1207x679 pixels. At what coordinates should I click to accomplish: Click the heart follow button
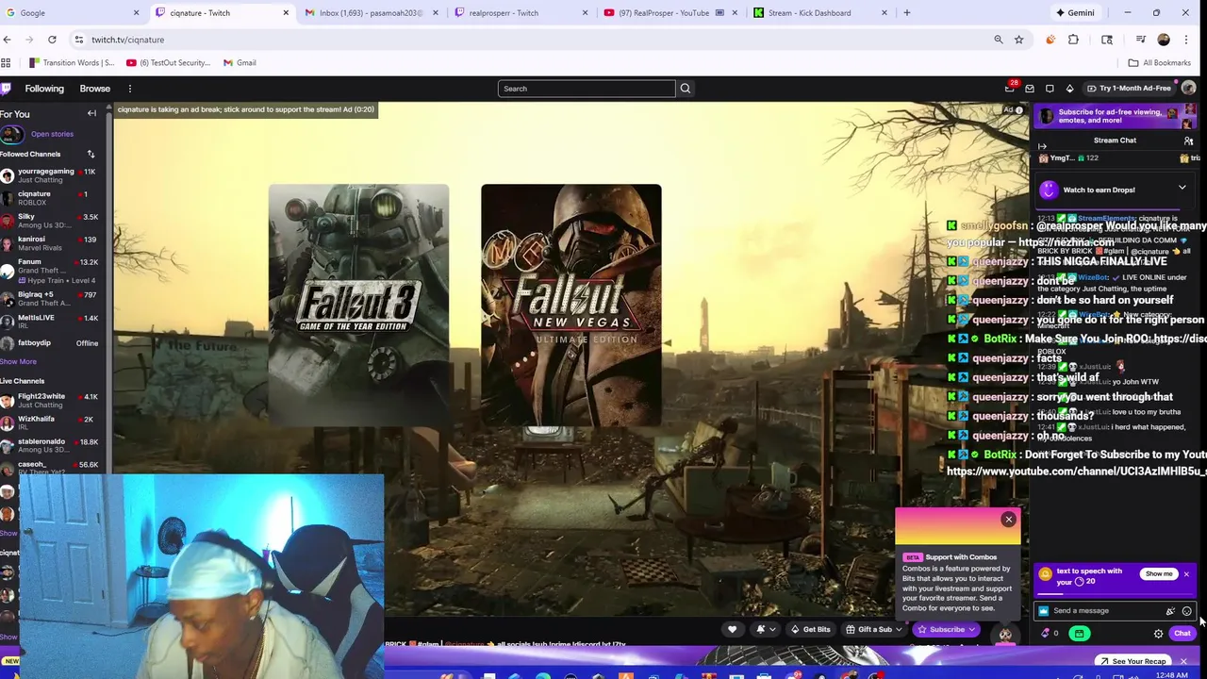click(732, 629)
